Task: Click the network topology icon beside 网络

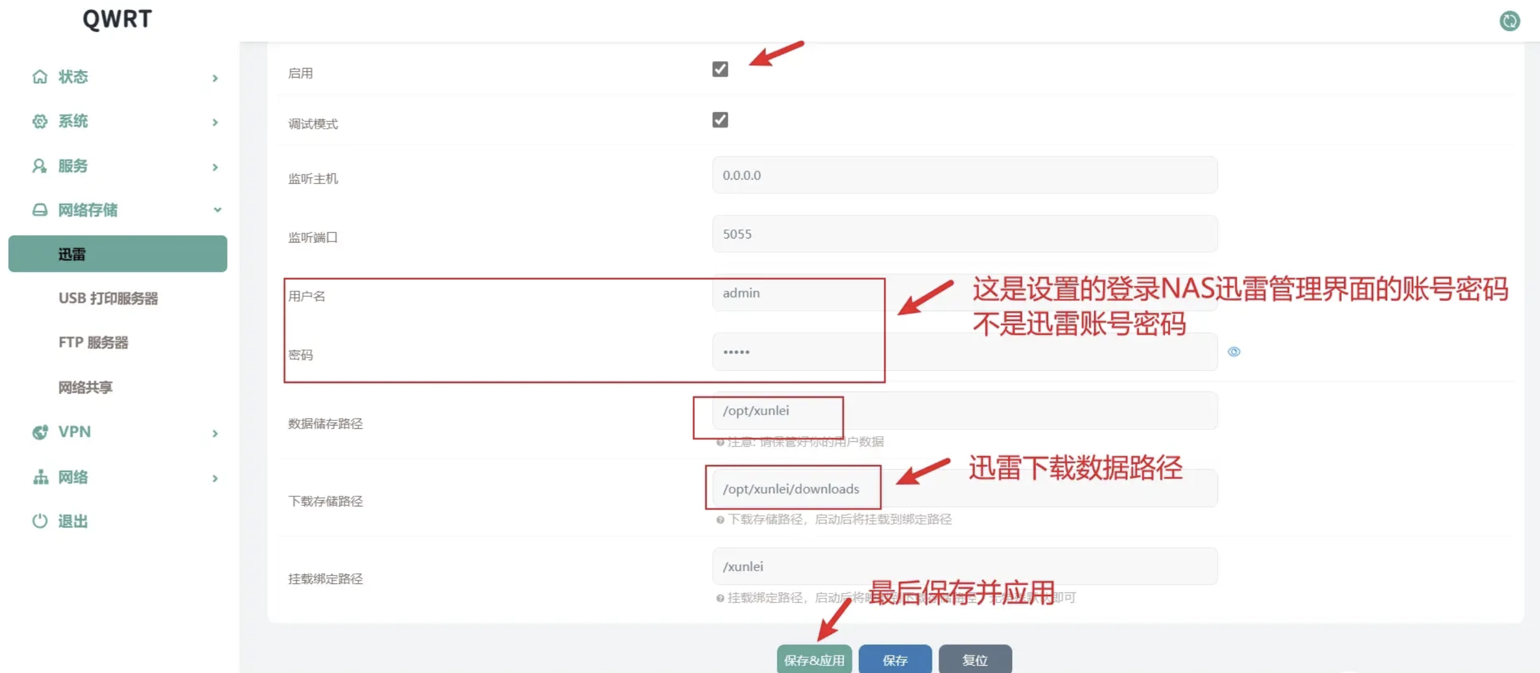Action: tap(40, 477)
